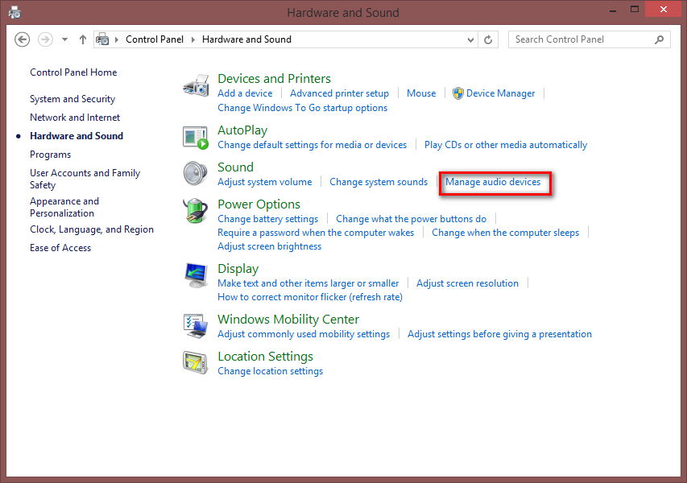The width and height of the screenshot is (687, 483).
Task: Open Clock, Language, and Region
Action: coord(92,229)
